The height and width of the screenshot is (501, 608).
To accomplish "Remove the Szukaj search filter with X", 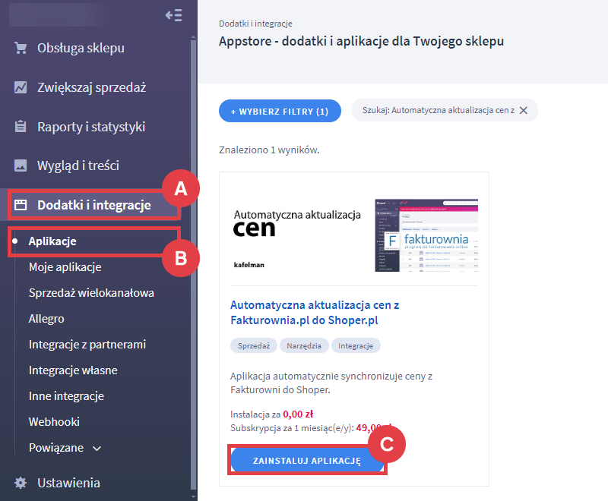I will coord(524,110).
